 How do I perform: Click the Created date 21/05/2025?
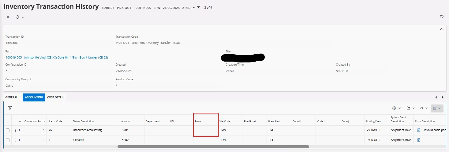coord(124,71)
